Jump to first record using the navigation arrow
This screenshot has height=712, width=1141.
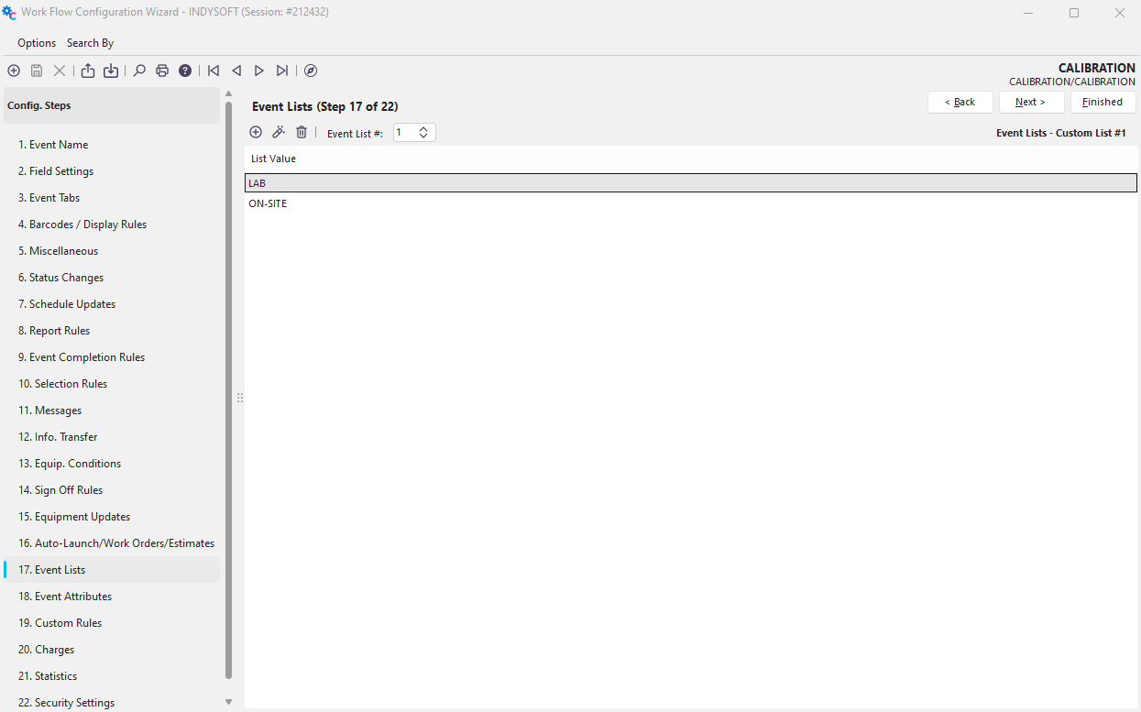214,71
